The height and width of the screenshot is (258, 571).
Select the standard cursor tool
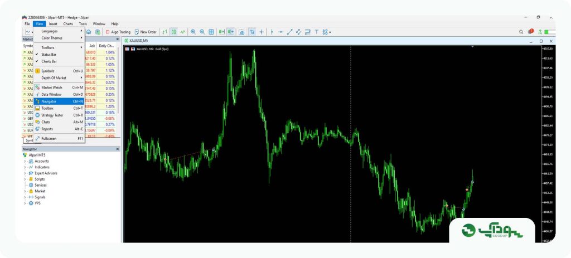tap(252, 32)
